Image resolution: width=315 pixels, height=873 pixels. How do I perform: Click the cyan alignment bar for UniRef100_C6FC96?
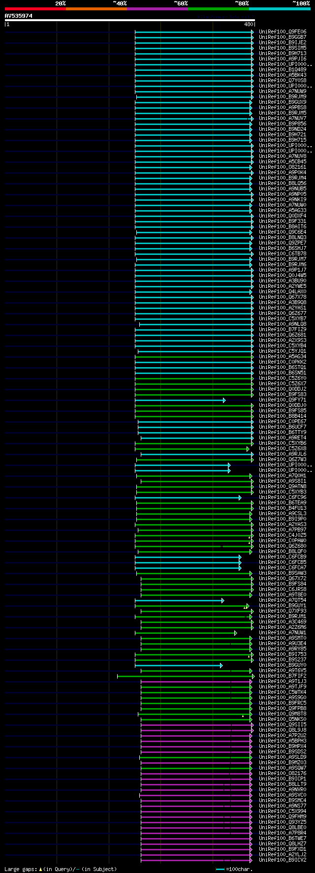pos(188,498)
